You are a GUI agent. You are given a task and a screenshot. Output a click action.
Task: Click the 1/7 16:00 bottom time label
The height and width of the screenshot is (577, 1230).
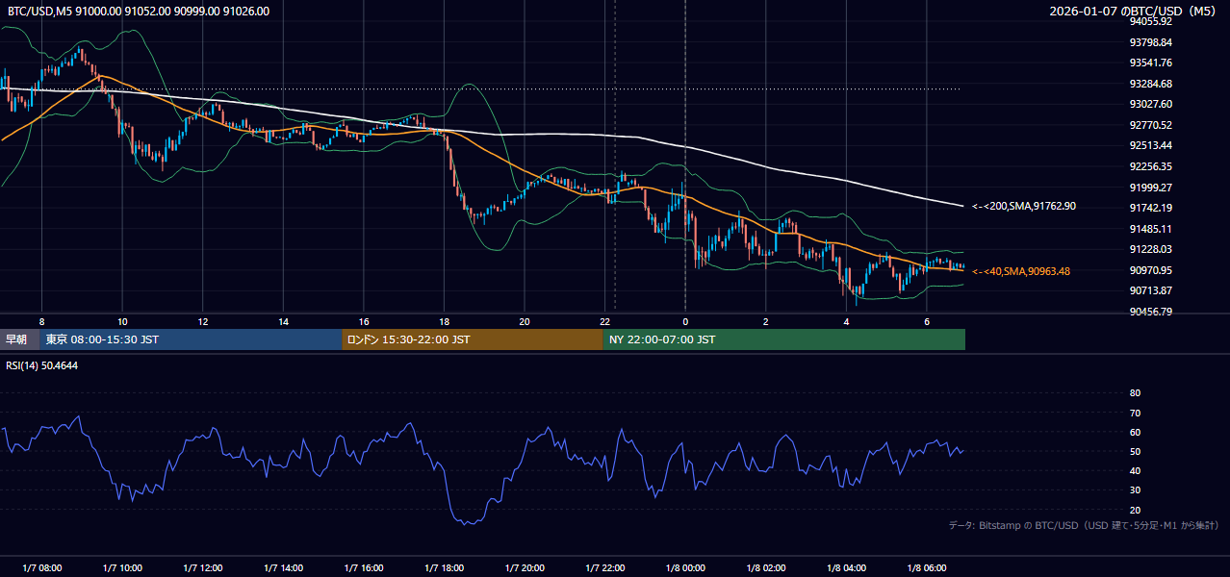pyautogui.click(x=364, y=568)
